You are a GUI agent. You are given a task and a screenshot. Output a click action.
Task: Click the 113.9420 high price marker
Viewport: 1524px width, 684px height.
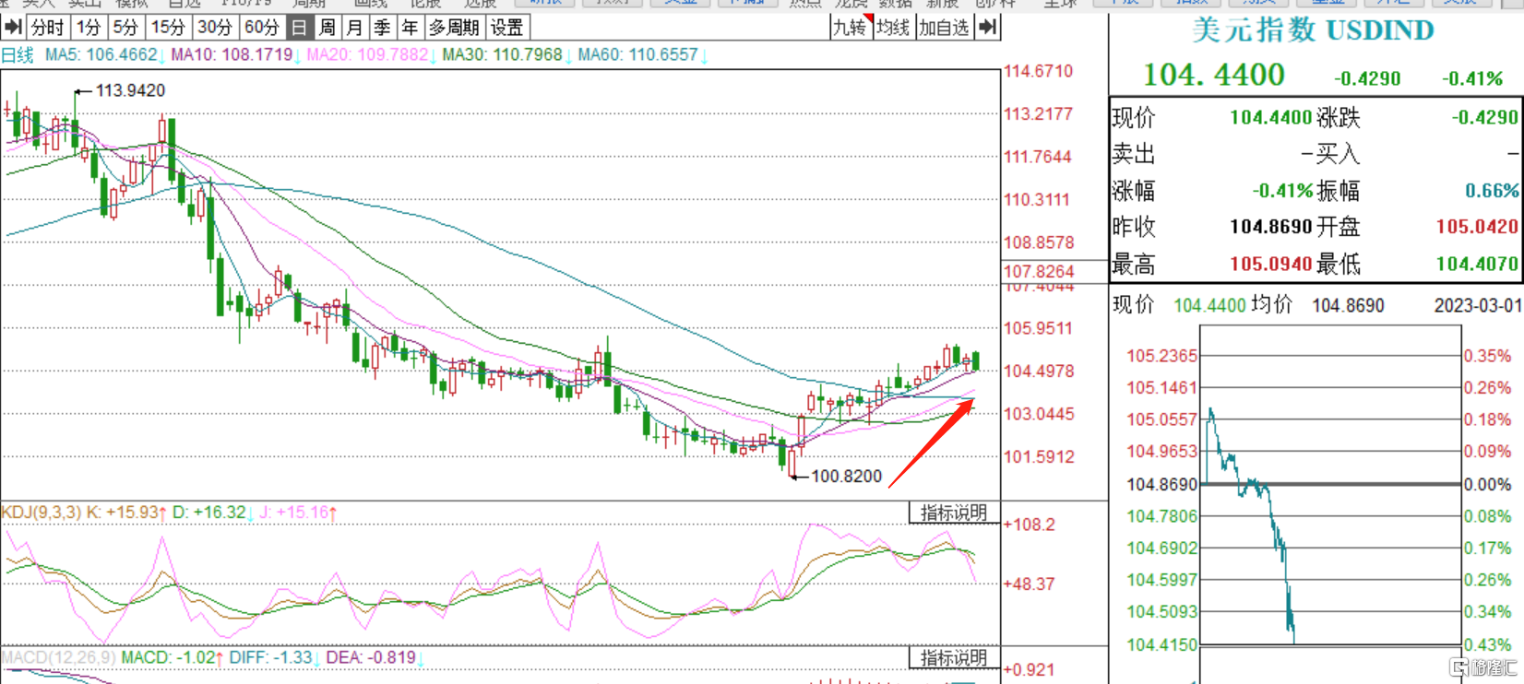tap(130, 90)
